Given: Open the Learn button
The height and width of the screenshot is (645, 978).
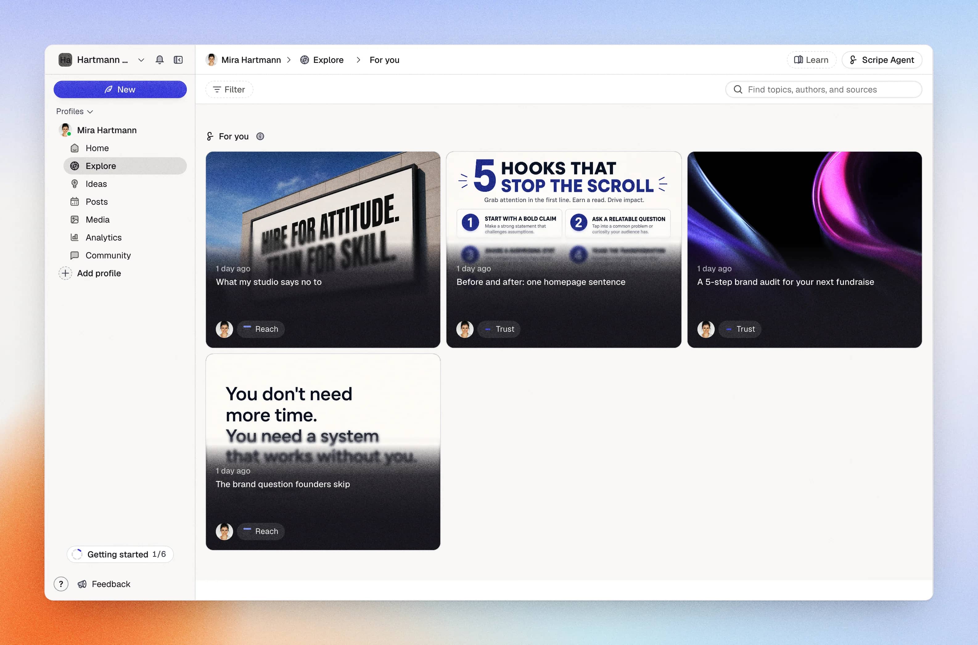Looking at the screenshot, I should [811, 60].
